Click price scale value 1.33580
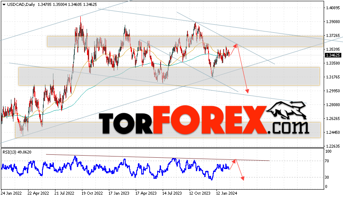Screen dimensions: 343x198 click(333, 63)
